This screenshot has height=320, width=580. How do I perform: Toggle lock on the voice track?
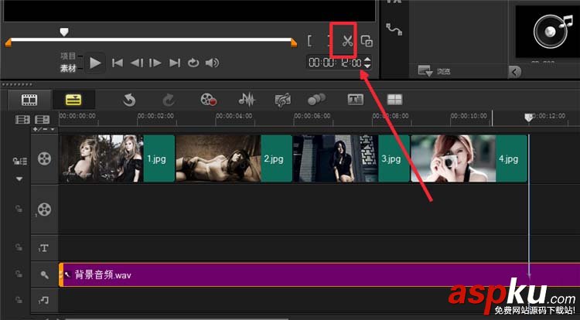(x=19, y=274)
